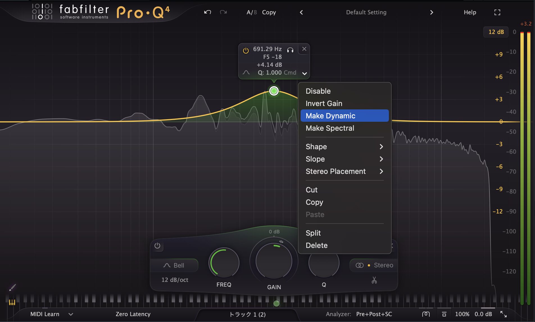535x322 pixels.
Task: Click the bell shape icon in band tooltip
Action: 246,72
